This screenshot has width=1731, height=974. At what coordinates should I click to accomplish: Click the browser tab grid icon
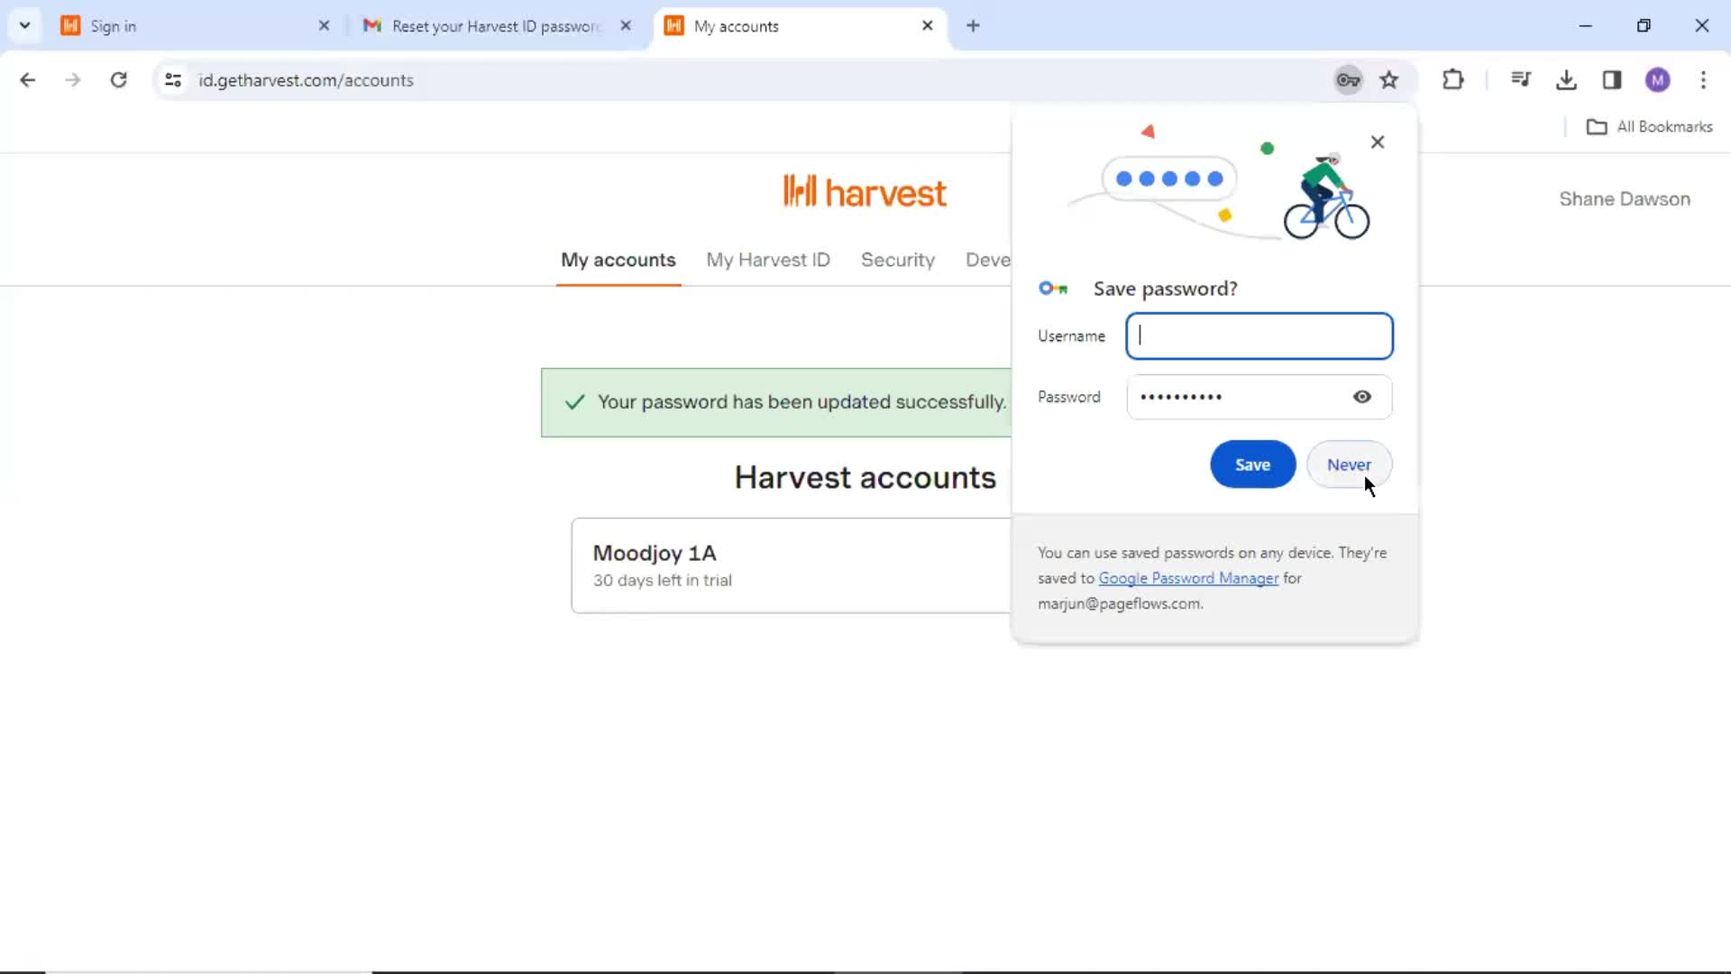[x=25, y=25]
